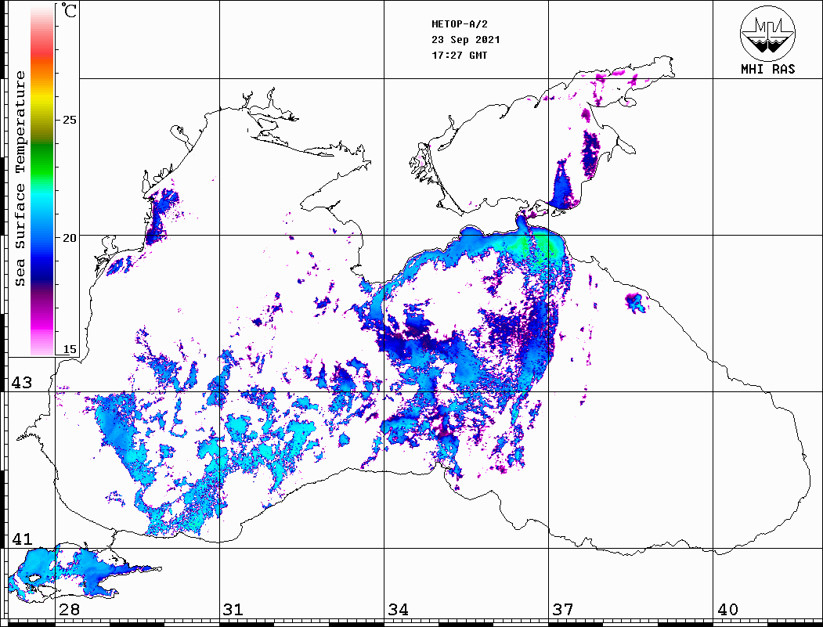Click latitude label 43

click(x=22, y=383)
